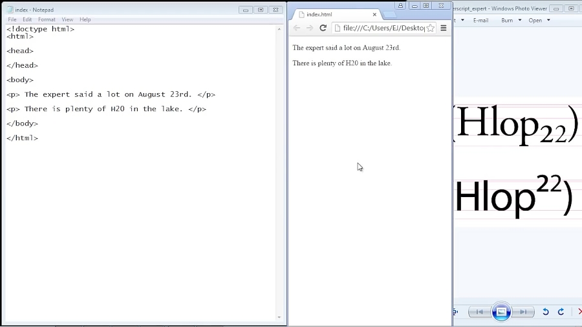The image size is (582, 327).
Task: Open the View menu in Notepad
Action: 67,19
